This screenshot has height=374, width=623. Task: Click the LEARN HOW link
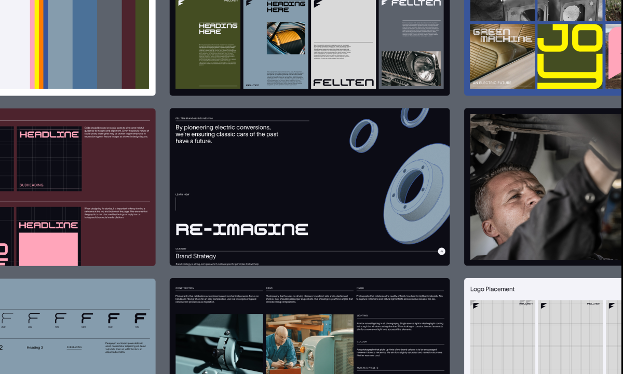(182, 195)
